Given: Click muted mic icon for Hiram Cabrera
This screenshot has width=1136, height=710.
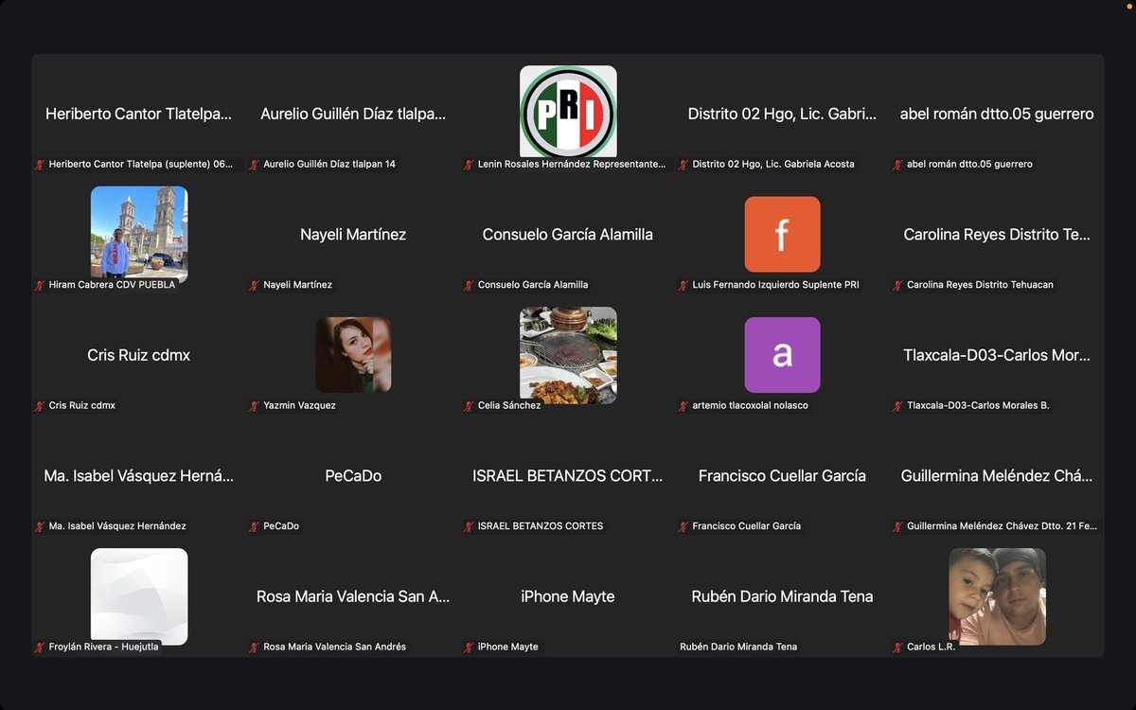Looking at the screenshot, I should 40,285.
